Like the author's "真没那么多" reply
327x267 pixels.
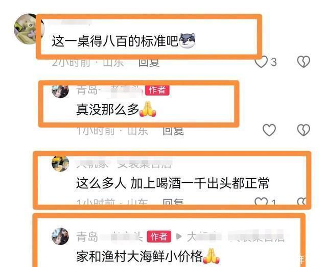coord(269,130)
